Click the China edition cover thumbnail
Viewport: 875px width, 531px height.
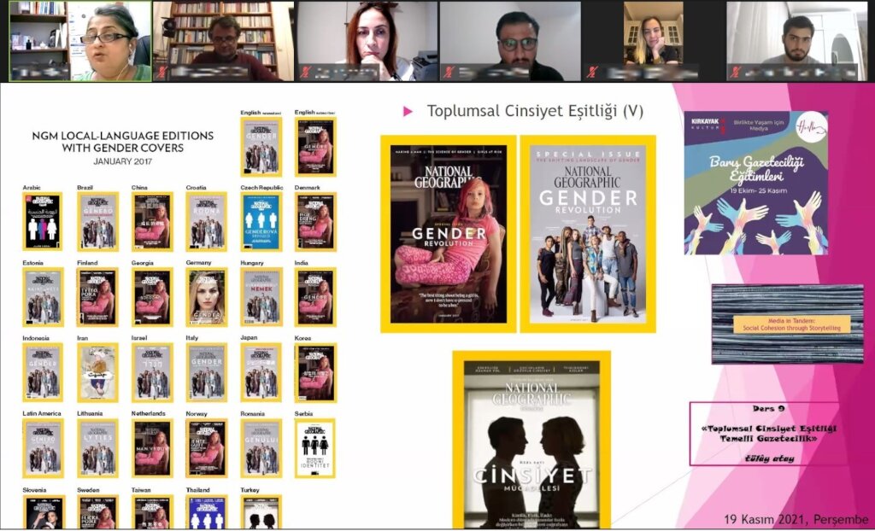pos(152,221)
